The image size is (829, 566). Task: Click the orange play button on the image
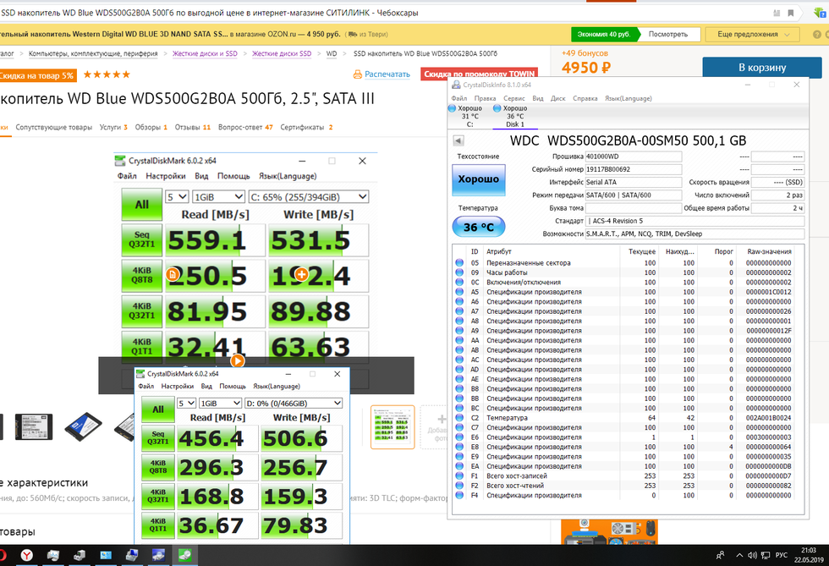tap(238, 360)
